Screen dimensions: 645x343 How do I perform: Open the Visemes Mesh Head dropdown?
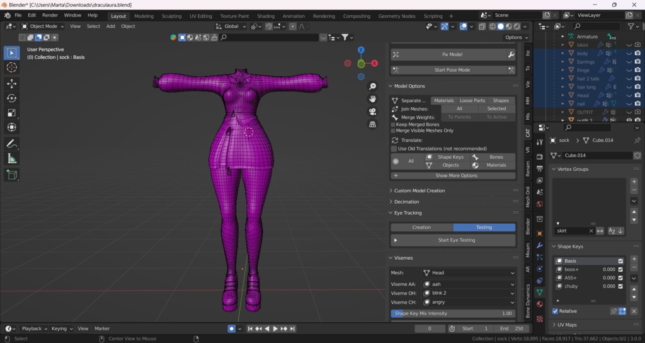[x=469, y=272]
